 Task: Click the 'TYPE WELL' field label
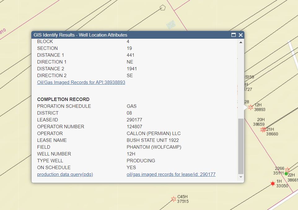tap(50, 160)
